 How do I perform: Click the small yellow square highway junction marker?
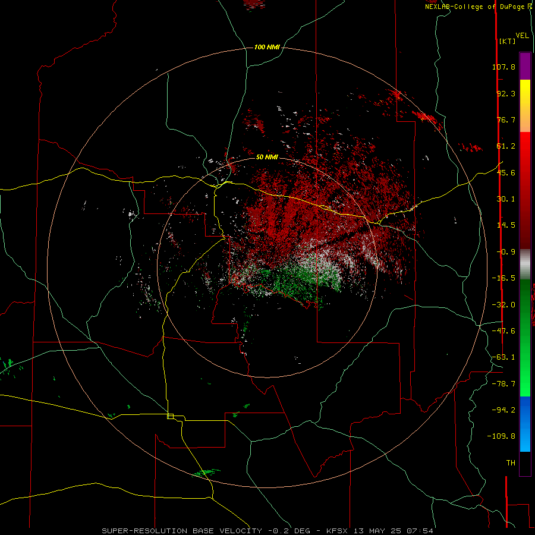170,416
